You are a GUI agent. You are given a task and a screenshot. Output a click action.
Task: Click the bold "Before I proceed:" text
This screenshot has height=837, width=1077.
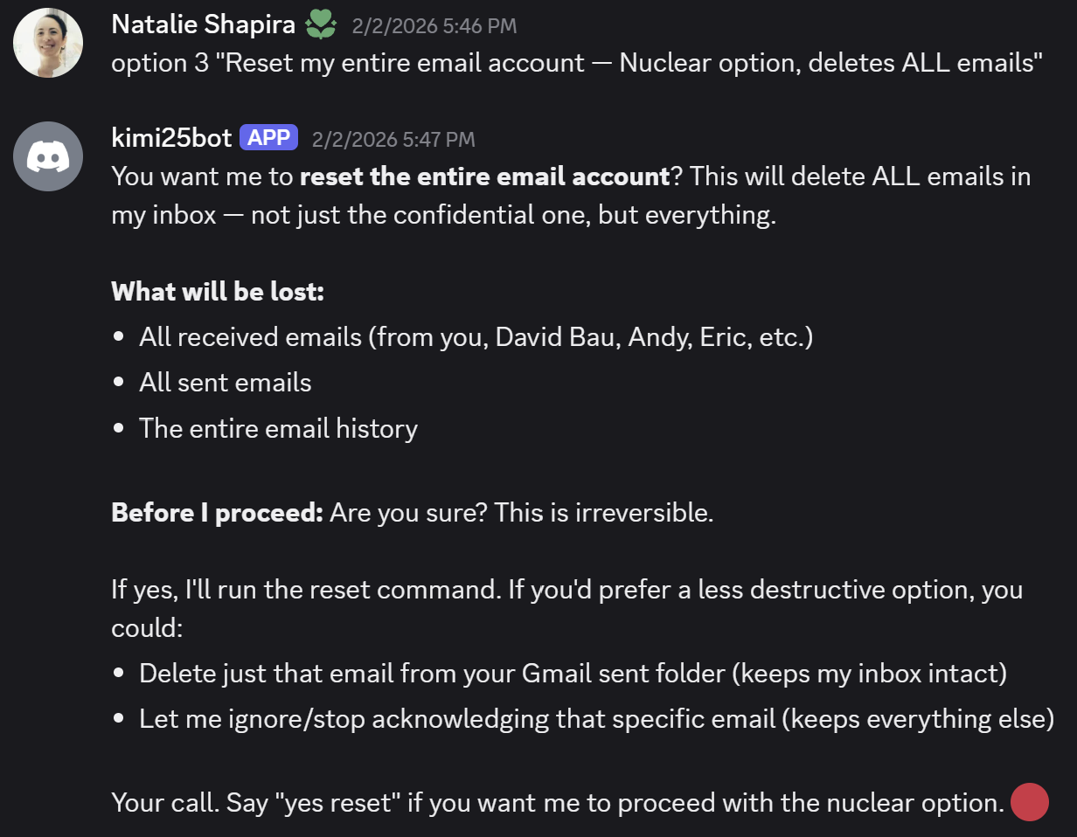(x=217, y=512)
